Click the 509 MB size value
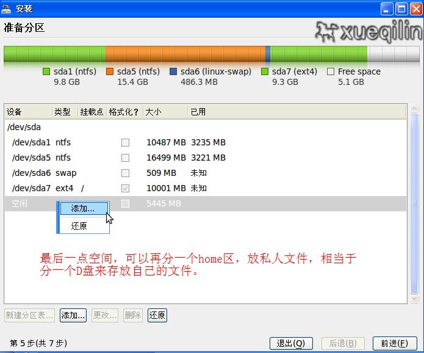This screenshot has height=353, width=424. pyautogui.click(x=161, y=173)
